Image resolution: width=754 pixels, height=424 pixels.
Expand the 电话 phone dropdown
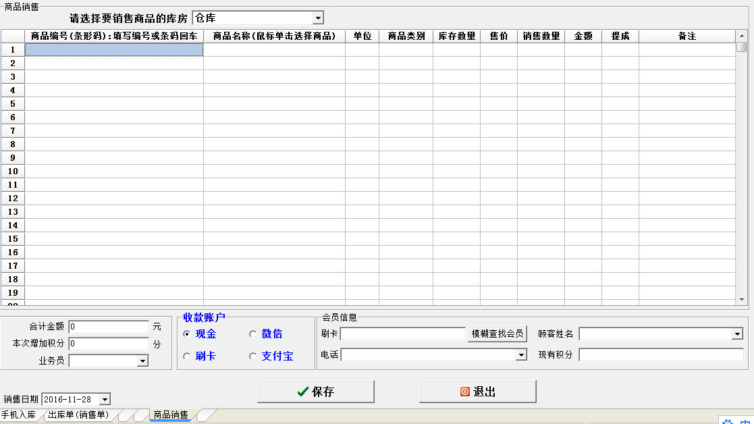coord(521,354)
